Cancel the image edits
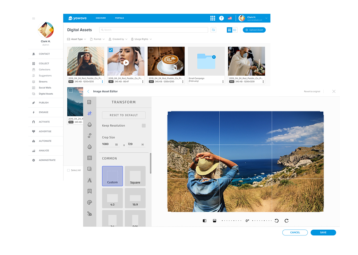The width and height of the screenshot is (358, 255). pos(295,233)
